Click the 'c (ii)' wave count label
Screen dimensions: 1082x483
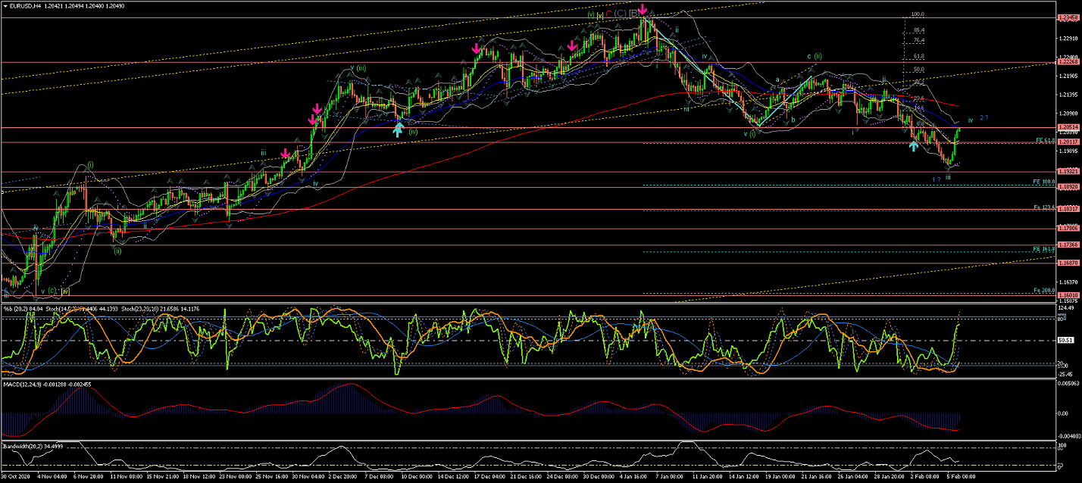tap(814, 56)
